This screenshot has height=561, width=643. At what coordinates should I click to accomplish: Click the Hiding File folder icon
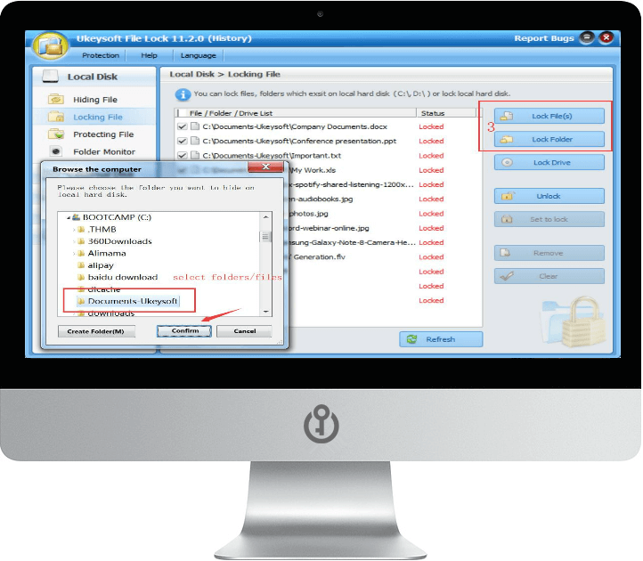56,99
